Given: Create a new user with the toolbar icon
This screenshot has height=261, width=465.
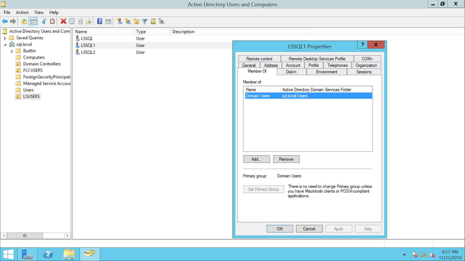Looking at the screenshot, I should point(119,21).
